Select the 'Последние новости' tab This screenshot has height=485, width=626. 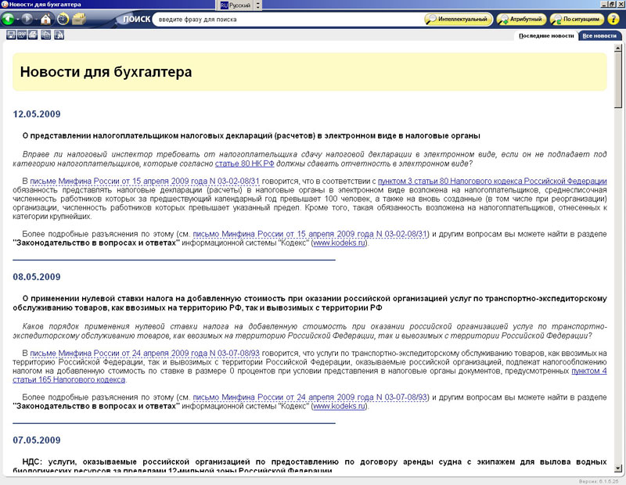point(546,36)
